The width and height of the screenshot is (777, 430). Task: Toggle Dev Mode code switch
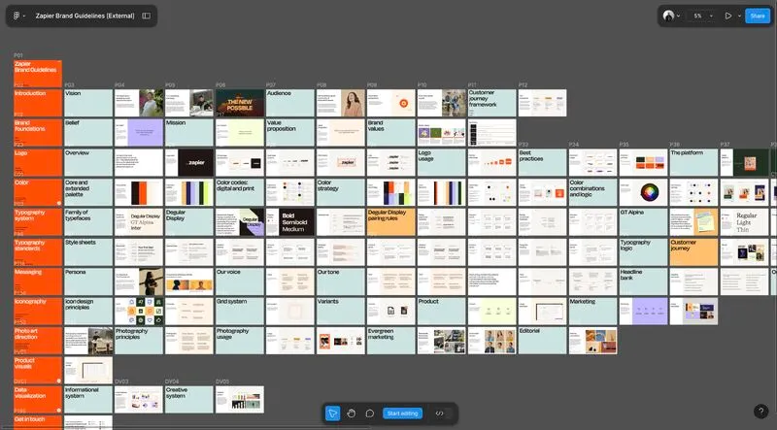pos(440,413)
